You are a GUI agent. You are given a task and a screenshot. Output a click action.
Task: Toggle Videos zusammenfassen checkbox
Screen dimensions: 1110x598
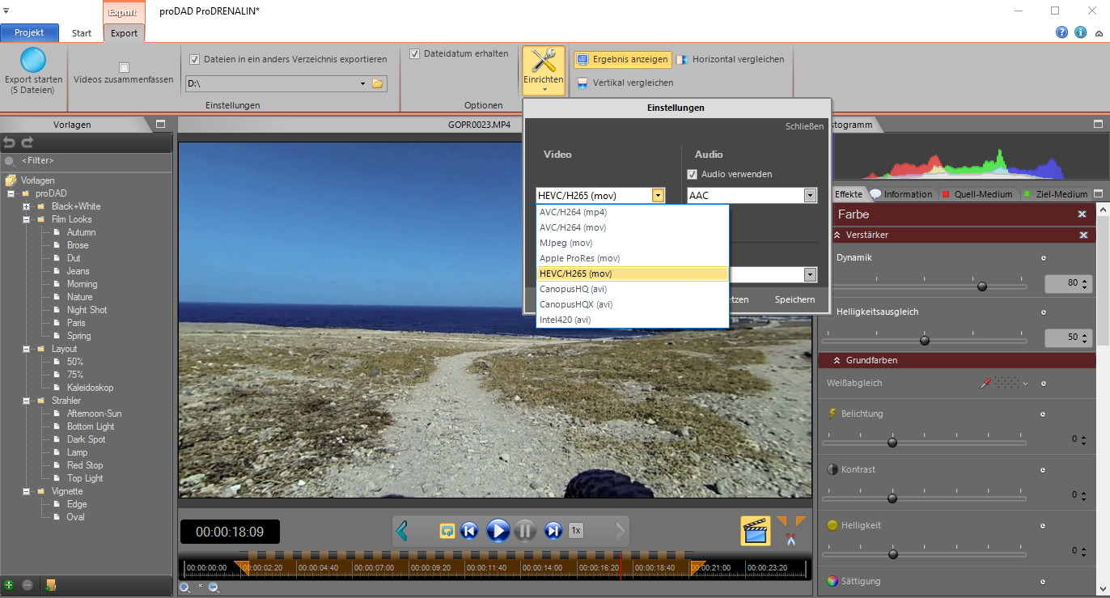point(124,67)
